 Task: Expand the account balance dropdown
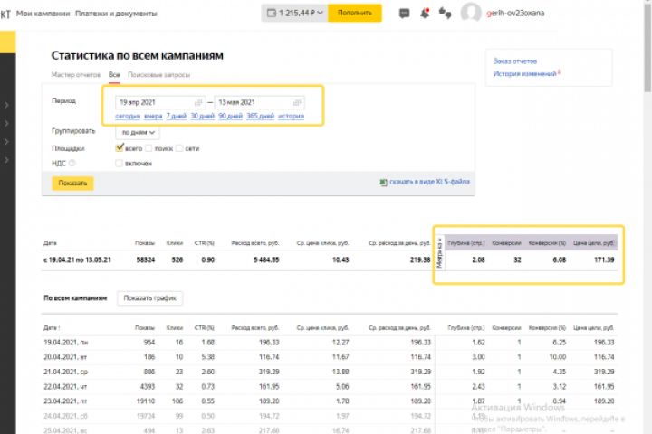[321, 14]
